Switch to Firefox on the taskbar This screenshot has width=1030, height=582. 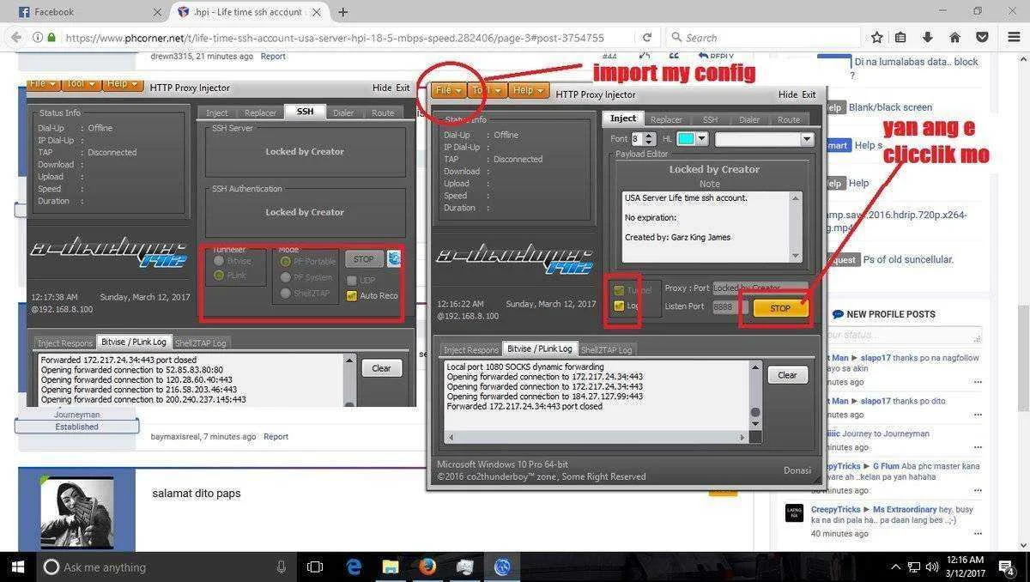(427, 567)
